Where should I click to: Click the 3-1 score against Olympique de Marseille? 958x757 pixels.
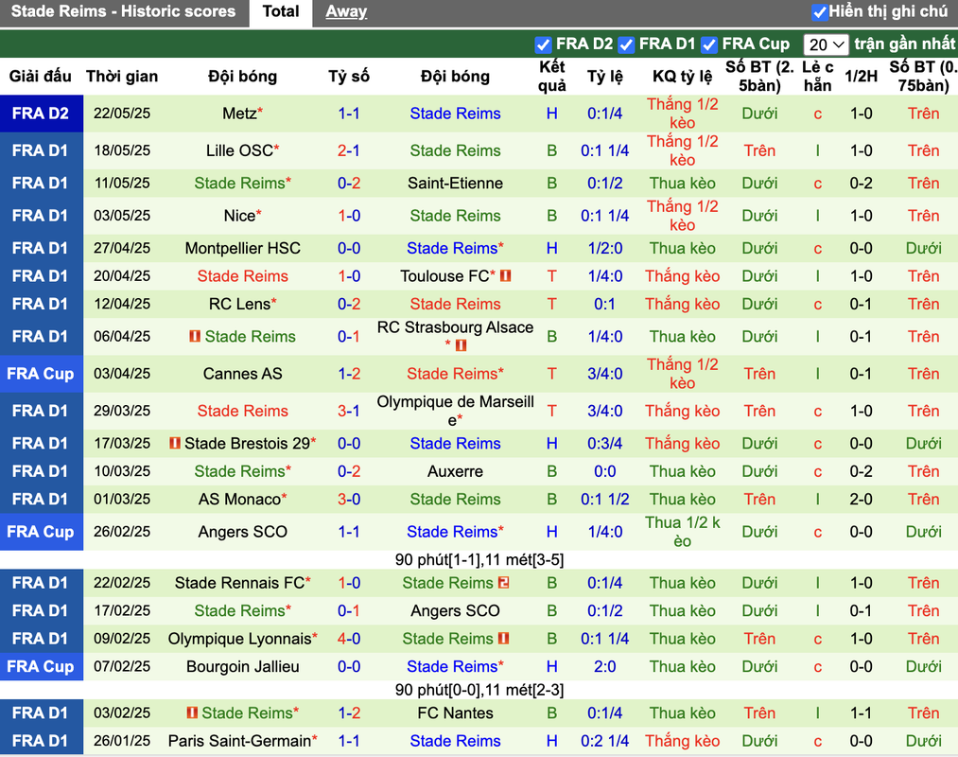pyautogui.click(x=349, y=411)
